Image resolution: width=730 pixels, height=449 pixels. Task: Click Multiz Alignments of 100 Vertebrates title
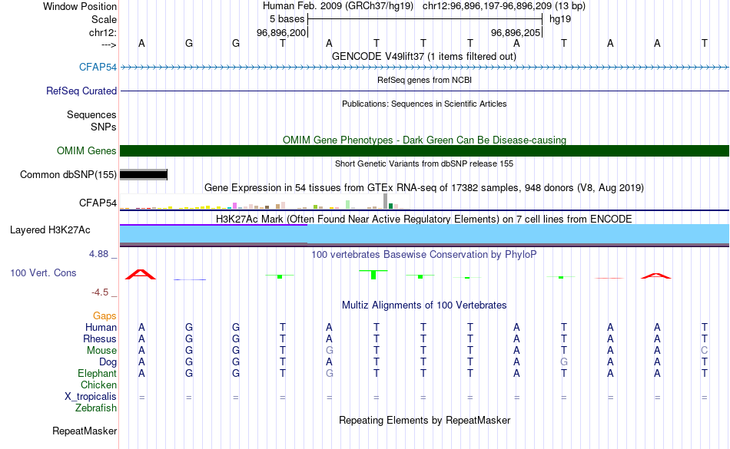click(424, 305)
